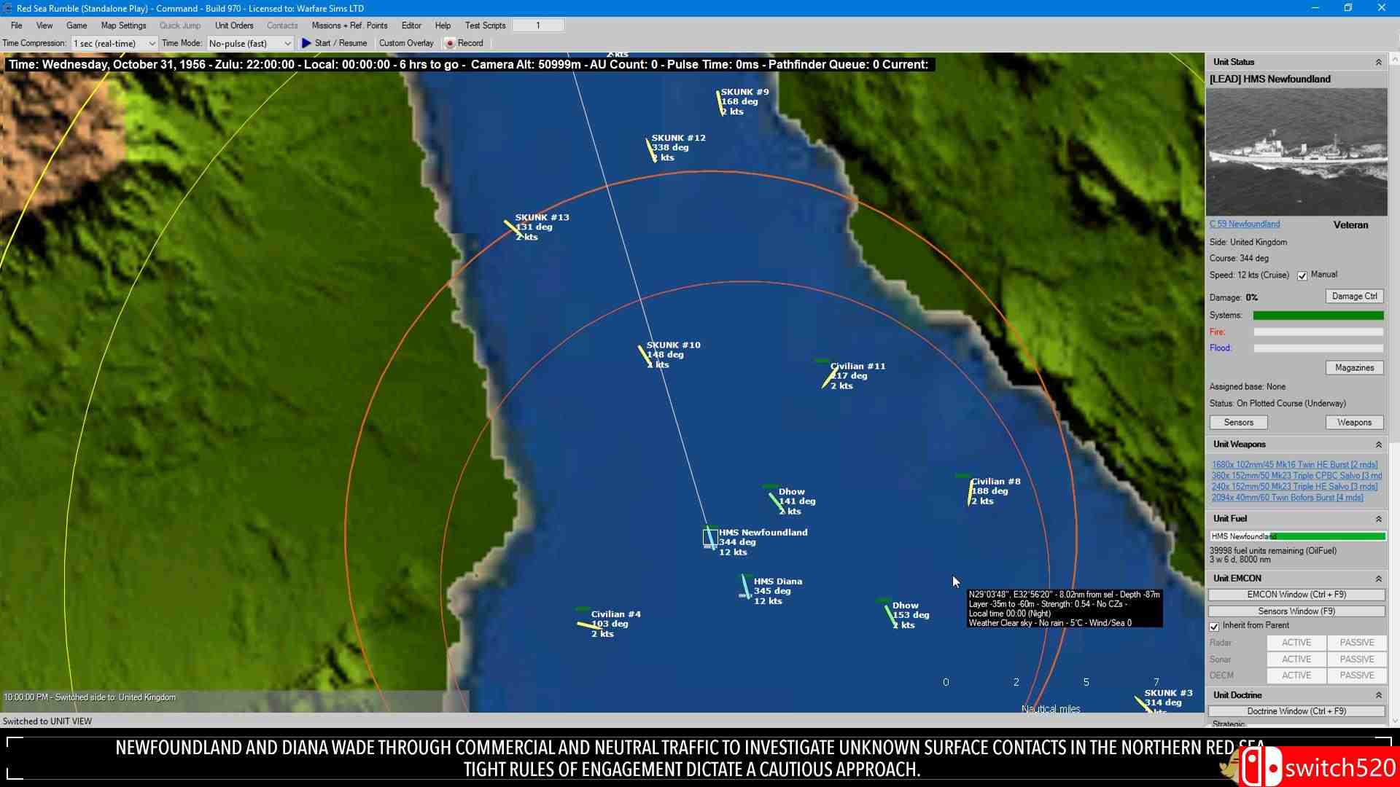The height and width of the screenshot is (787, 1400).
Task: Select the Civilian #8 vessel marker
Action: point(969,491)
